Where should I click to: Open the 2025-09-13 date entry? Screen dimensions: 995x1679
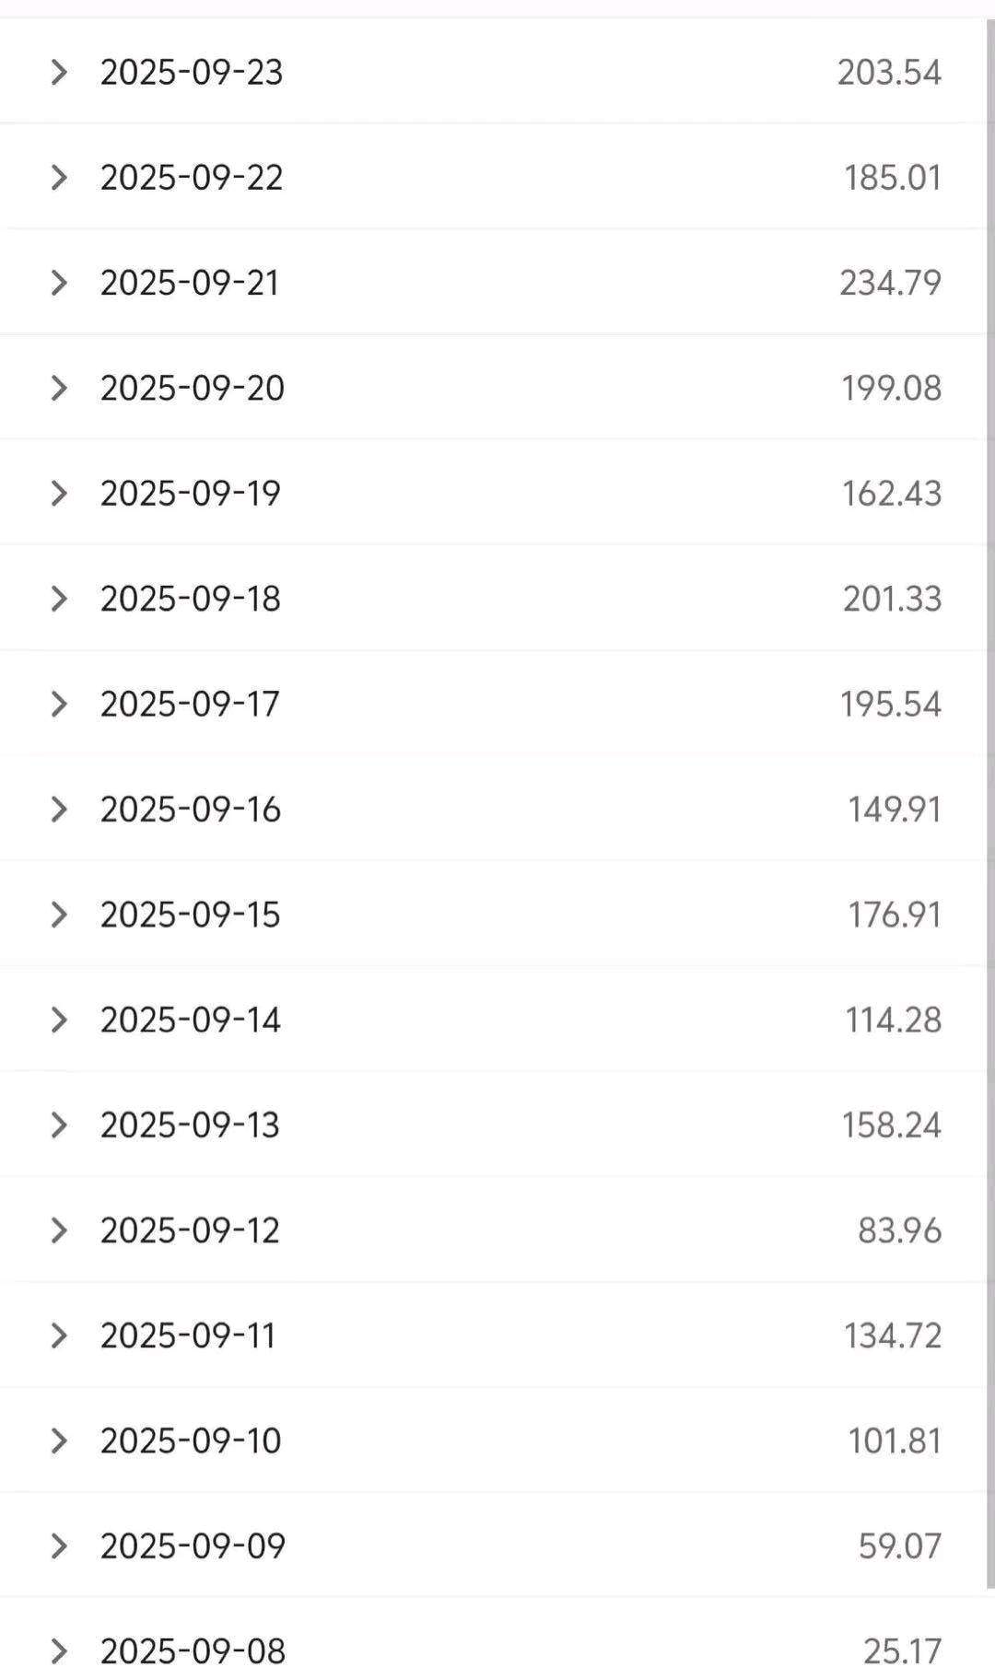coord(190,1125)
